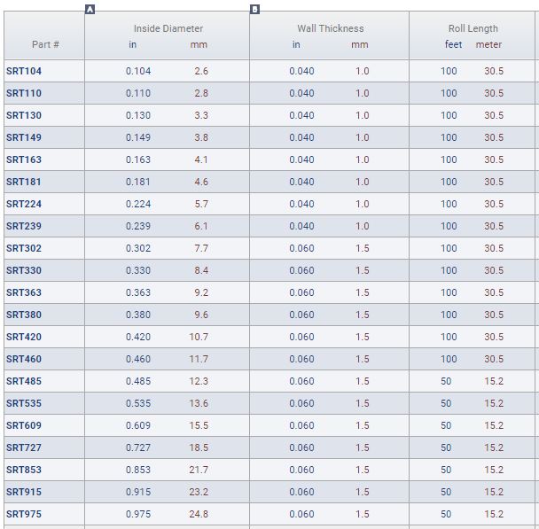Screen dimensions: 539x529
Task: Open the SRT420 part link
Action: pos(24,337)
